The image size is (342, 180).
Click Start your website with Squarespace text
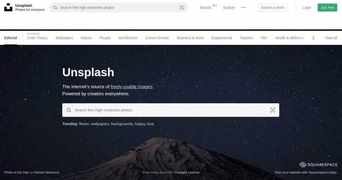coord(306,172)
